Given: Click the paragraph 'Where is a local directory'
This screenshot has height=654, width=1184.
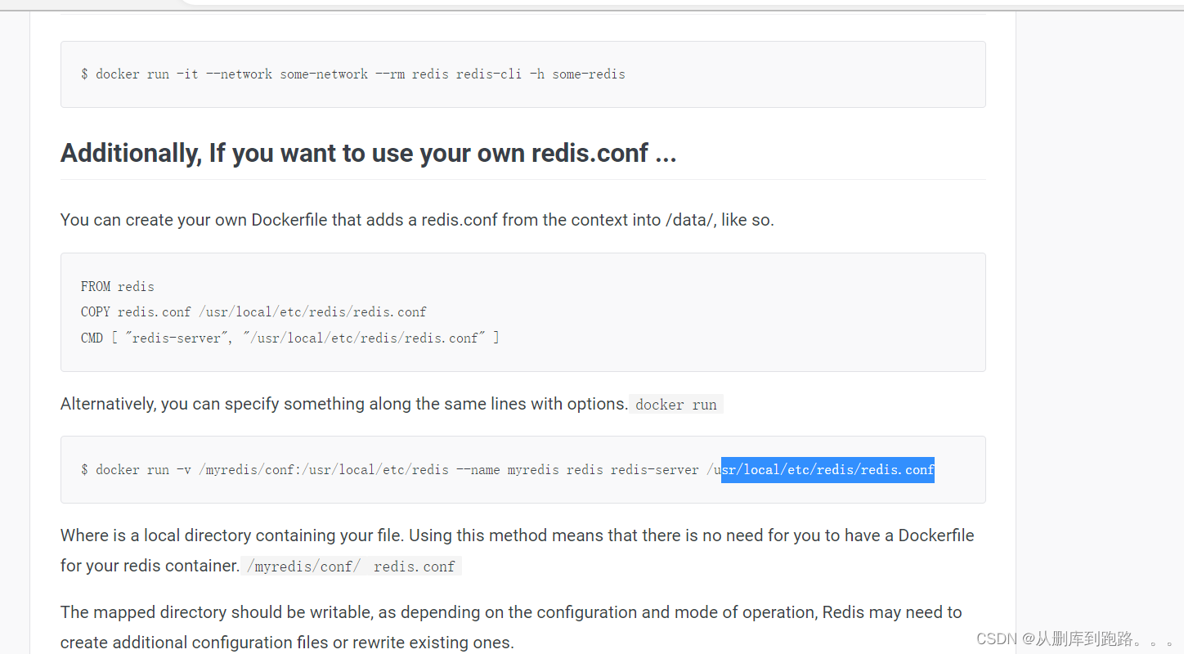Looking at the screenshot, I should point(518,550).
